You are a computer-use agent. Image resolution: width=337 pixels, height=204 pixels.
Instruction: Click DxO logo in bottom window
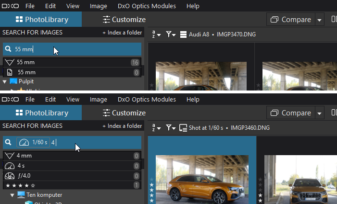click(10, 99)
